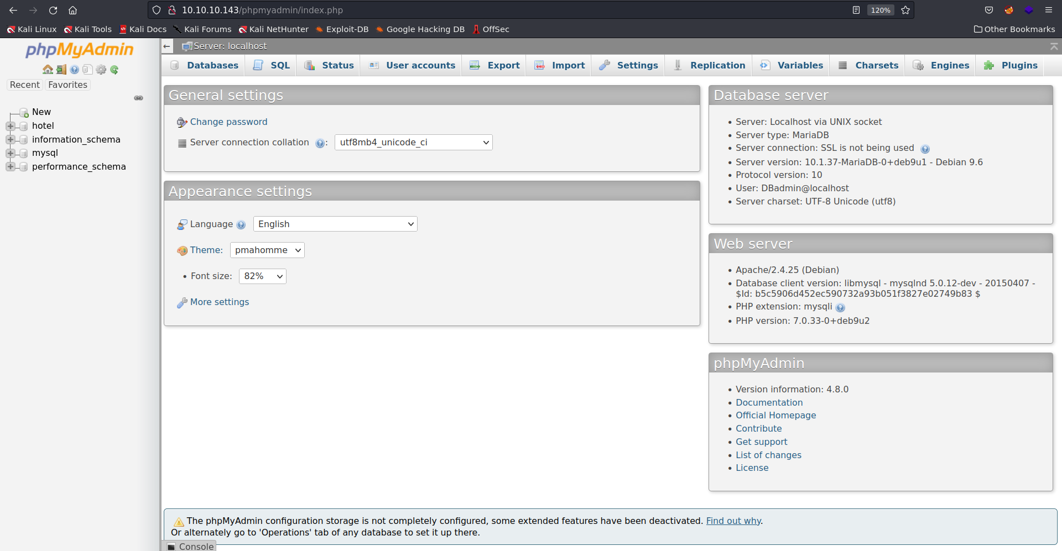Click the browser home button

pyautogui.click(x=72, y=10)
